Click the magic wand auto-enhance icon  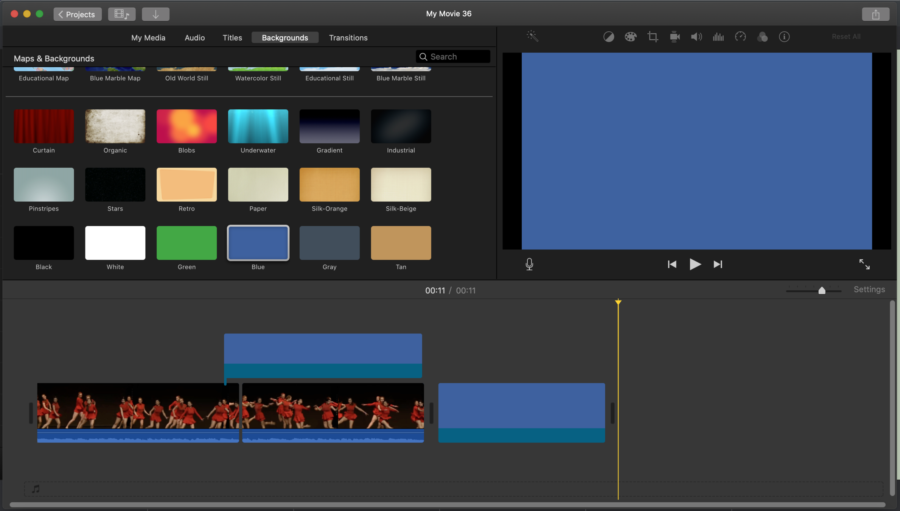point(532,36)
